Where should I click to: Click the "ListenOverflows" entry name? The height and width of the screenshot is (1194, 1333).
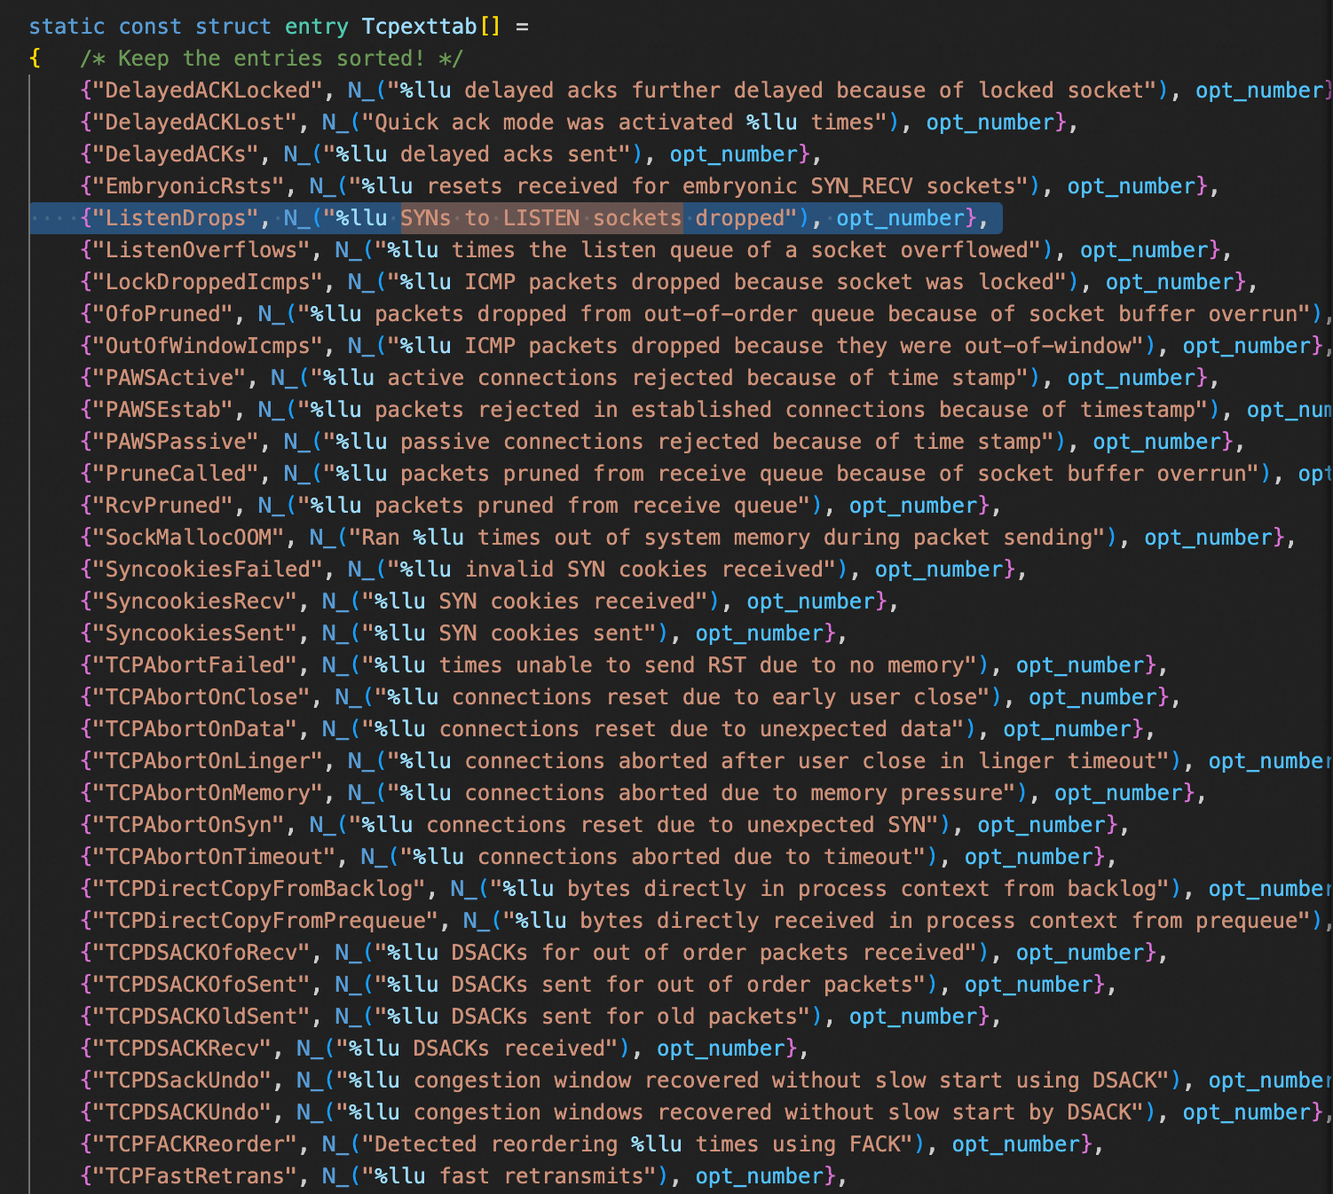pos(201,250)
